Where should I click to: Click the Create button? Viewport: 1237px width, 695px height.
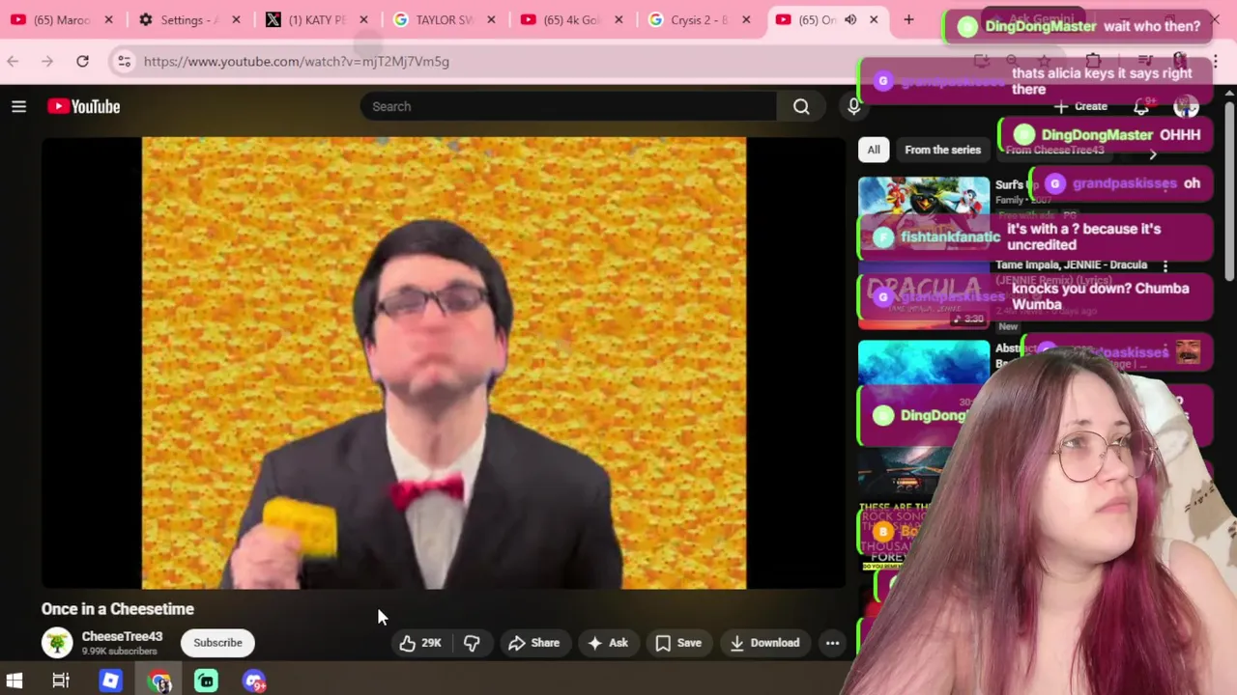pos(1081,106)
